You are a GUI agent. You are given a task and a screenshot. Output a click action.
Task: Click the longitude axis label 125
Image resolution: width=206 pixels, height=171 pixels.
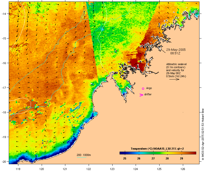click(x=159, y=169)
